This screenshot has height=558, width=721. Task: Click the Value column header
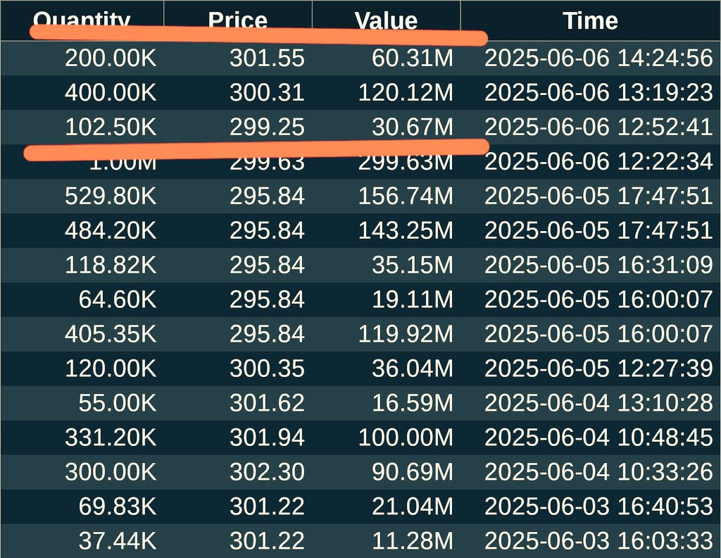pyautogui.click(x=387, y=20)
